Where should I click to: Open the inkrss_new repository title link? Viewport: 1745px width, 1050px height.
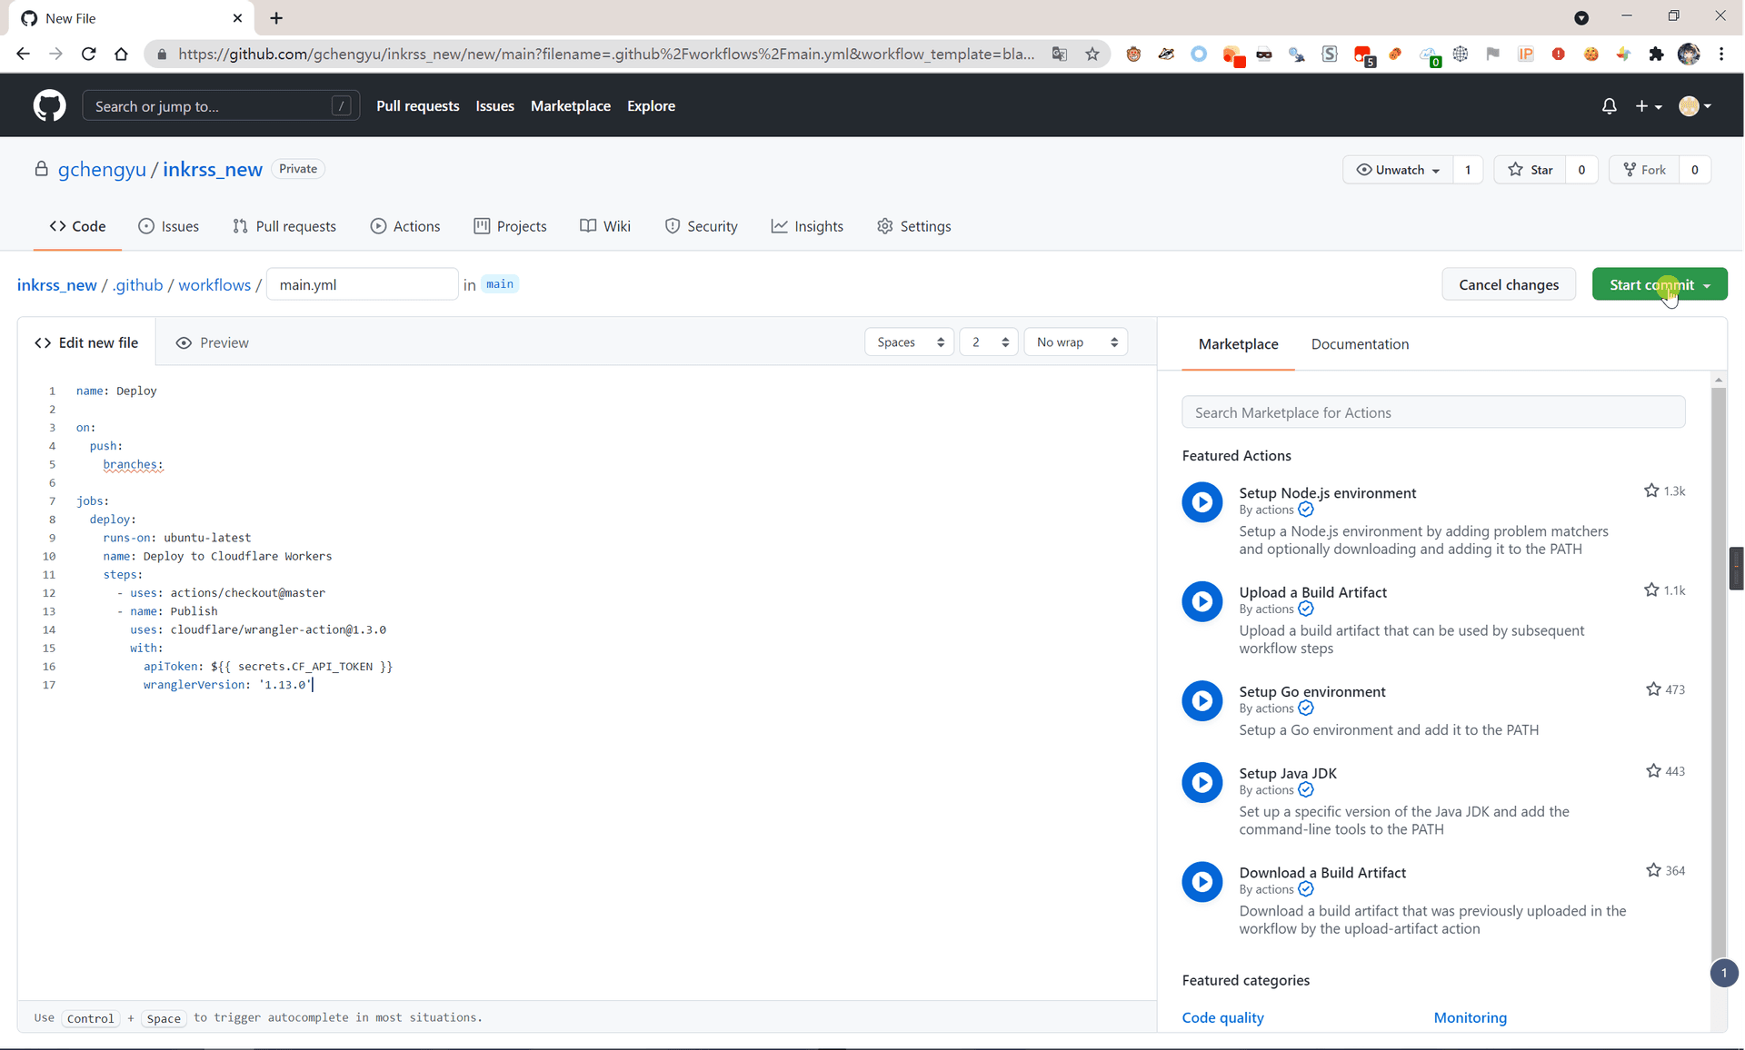213,169
